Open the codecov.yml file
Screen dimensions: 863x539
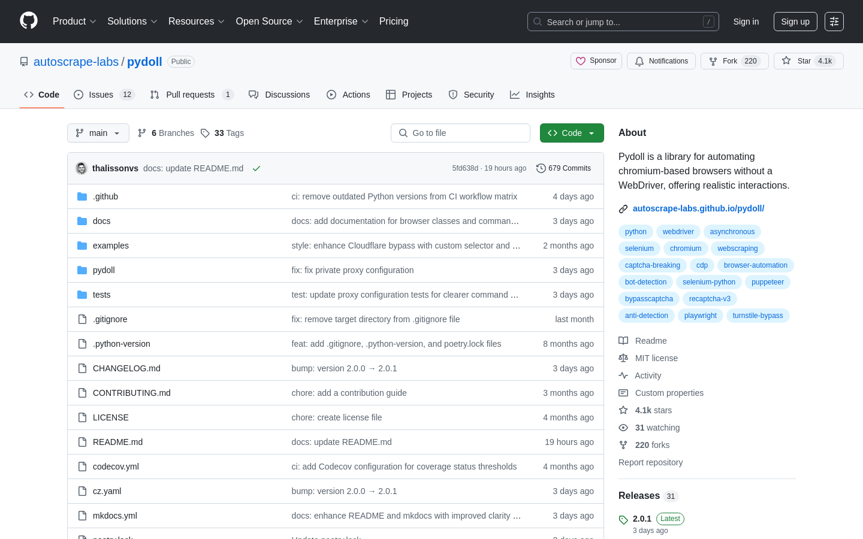pyautogui.click(x=116, y=467)
